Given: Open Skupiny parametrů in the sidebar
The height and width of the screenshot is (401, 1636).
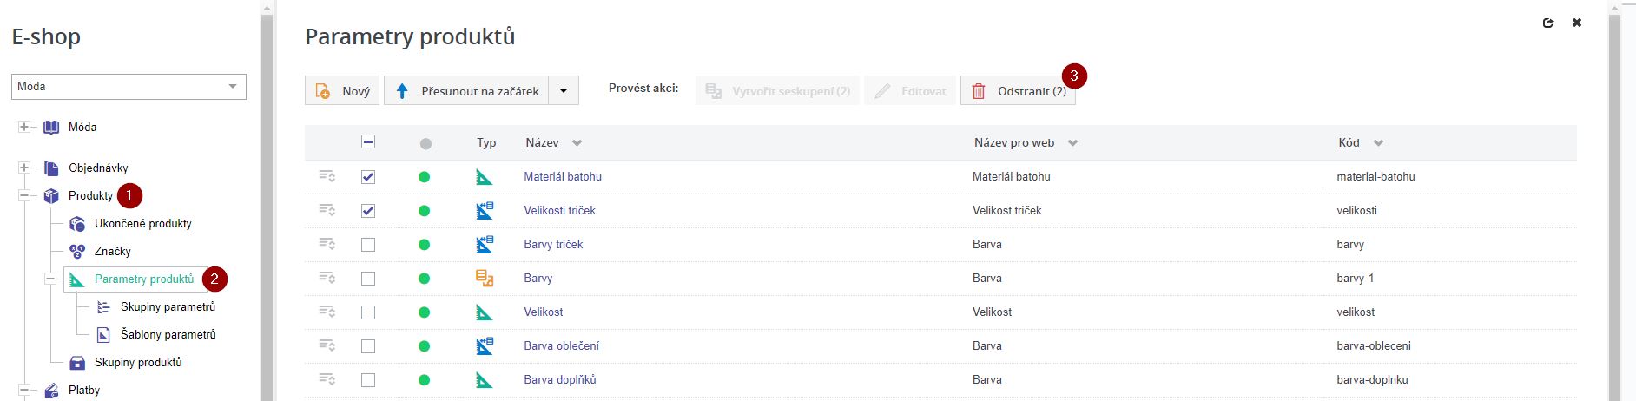Looking at the screenshot, I should click(168, 307).
